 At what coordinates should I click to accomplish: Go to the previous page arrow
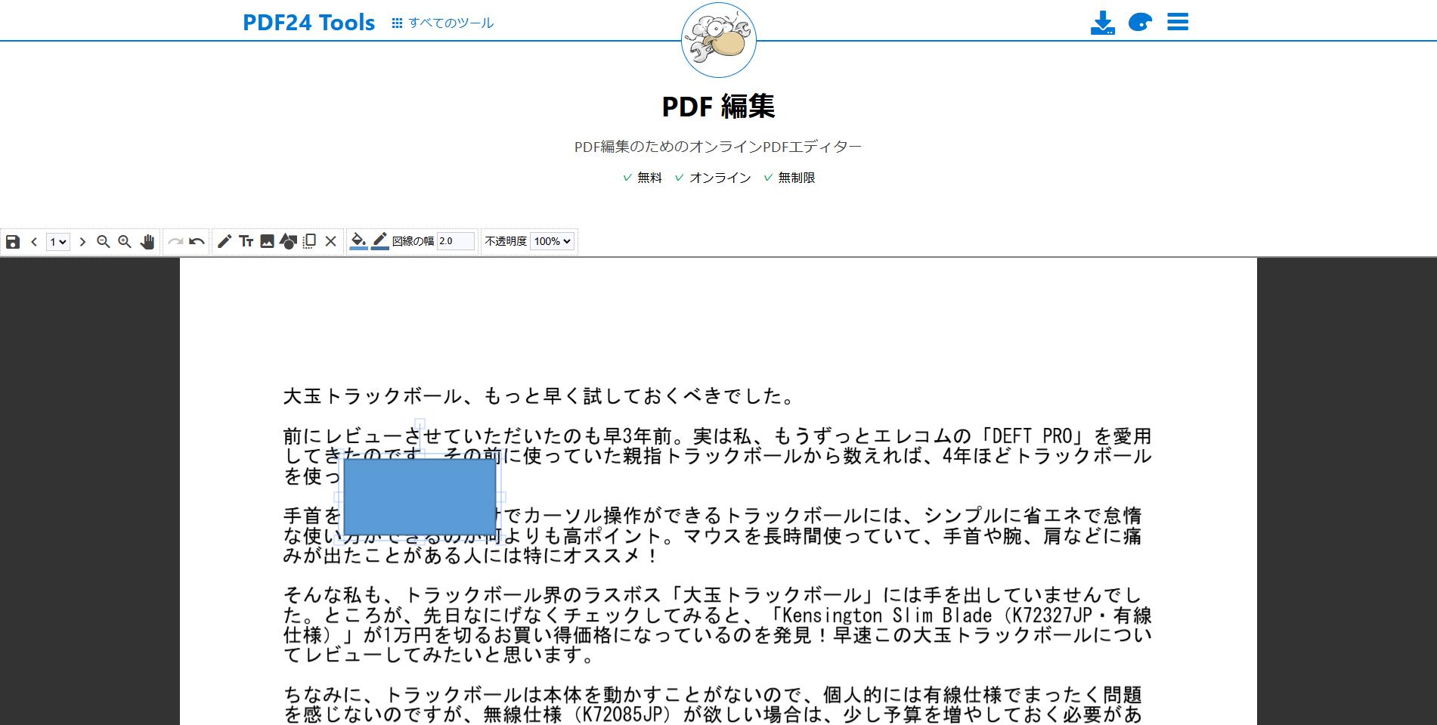pyautogui.click(x=34, y=242)
